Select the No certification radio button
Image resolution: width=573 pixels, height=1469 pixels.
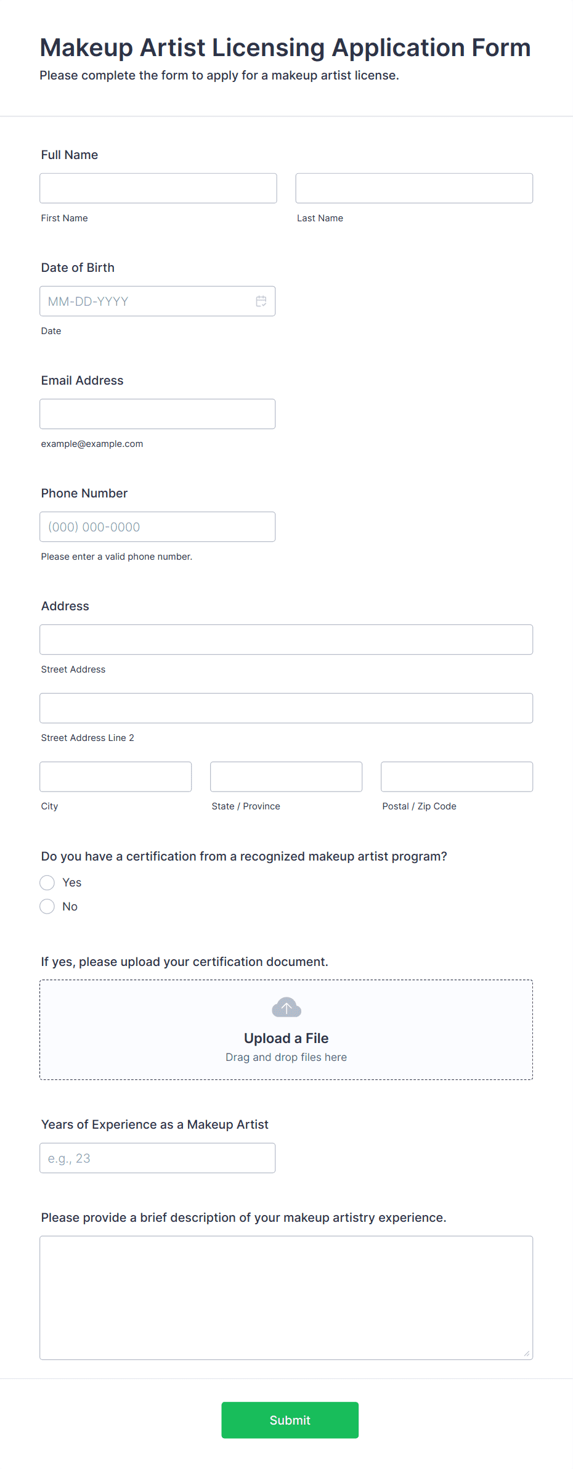tap(47, 906)
